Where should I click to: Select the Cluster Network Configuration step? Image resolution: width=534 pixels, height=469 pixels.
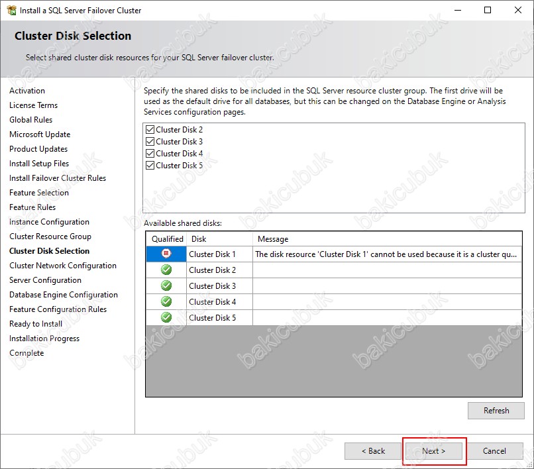click(63, 266)
